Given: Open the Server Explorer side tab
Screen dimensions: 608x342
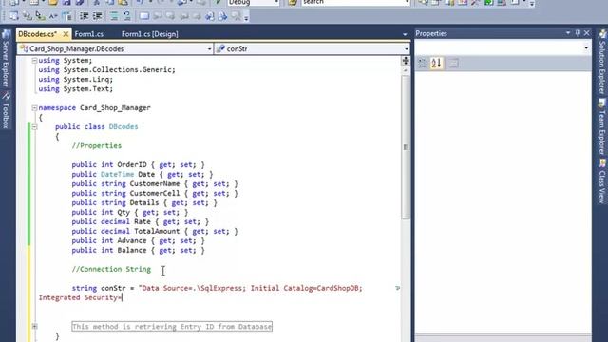Looking at the screenshot, I should point(6,59).
